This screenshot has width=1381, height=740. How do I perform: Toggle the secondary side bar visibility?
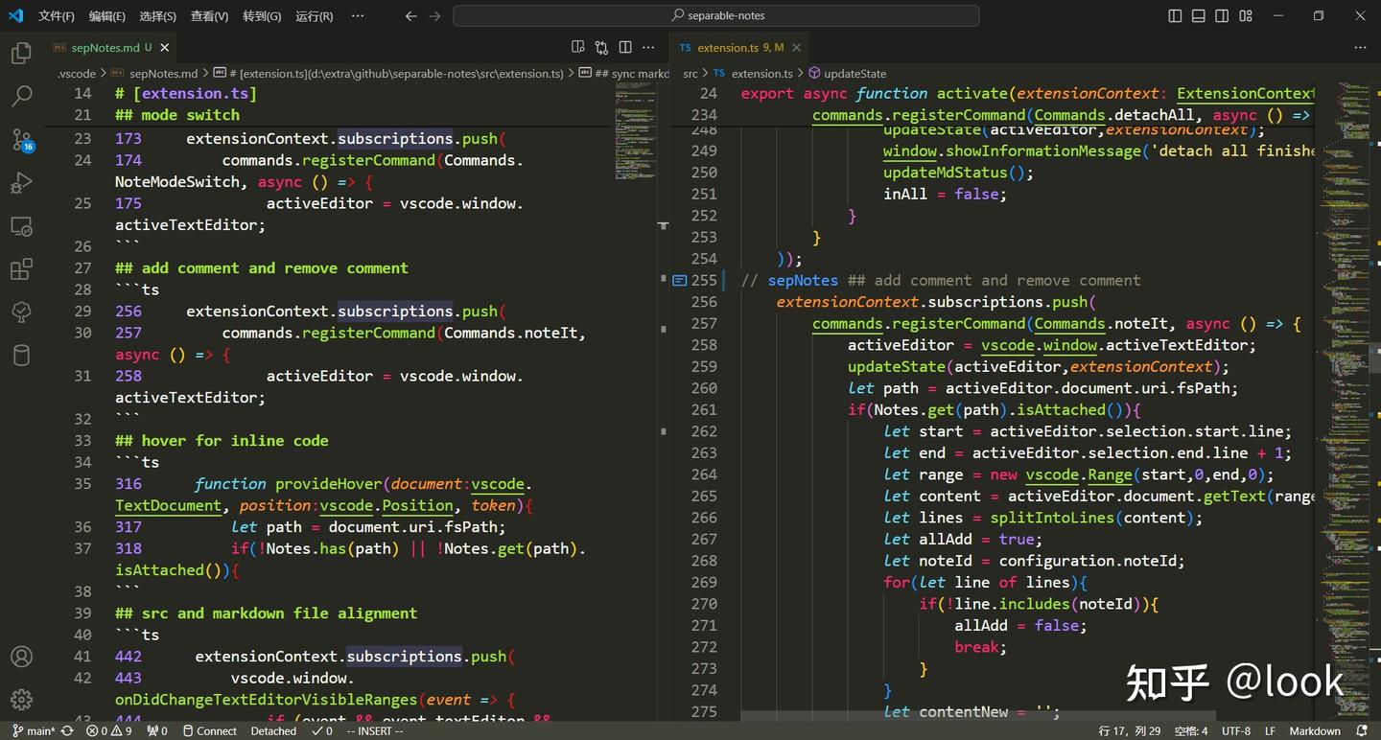(1222, 15)
